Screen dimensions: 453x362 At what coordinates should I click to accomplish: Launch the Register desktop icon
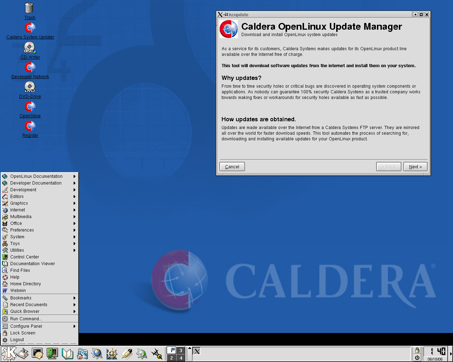click(x=30, y=125)
